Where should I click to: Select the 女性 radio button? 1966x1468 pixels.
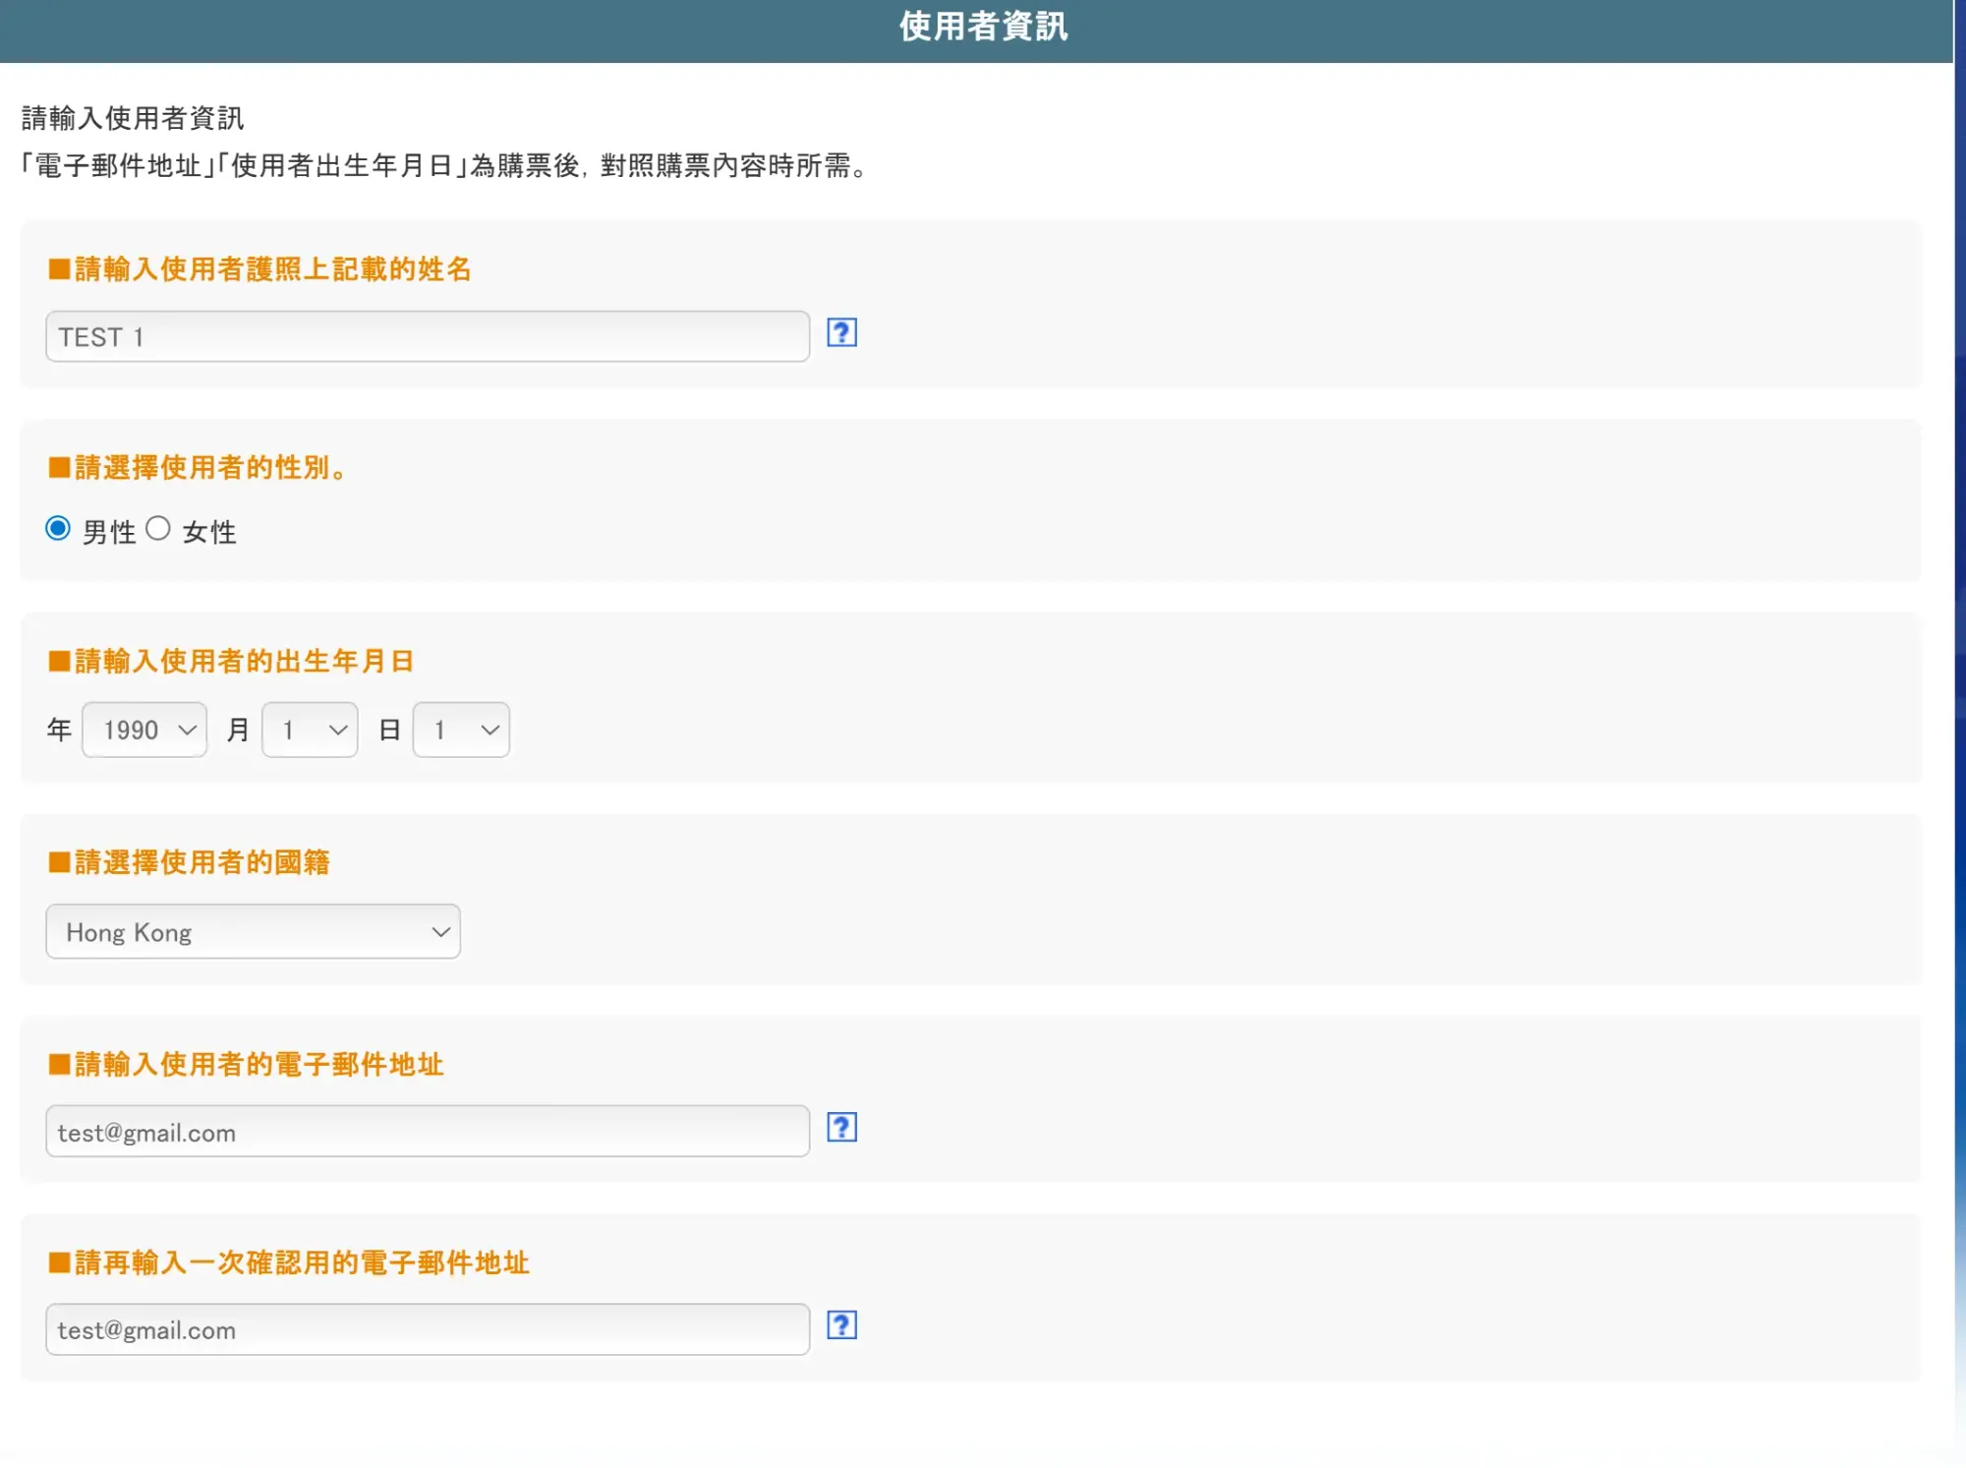click(x=158, y=529)
